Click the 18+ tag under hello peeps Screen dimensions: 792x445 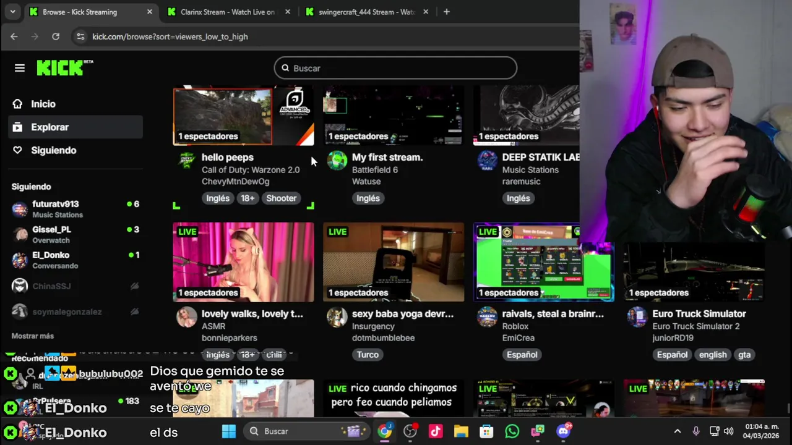click(x=247, y=198)
